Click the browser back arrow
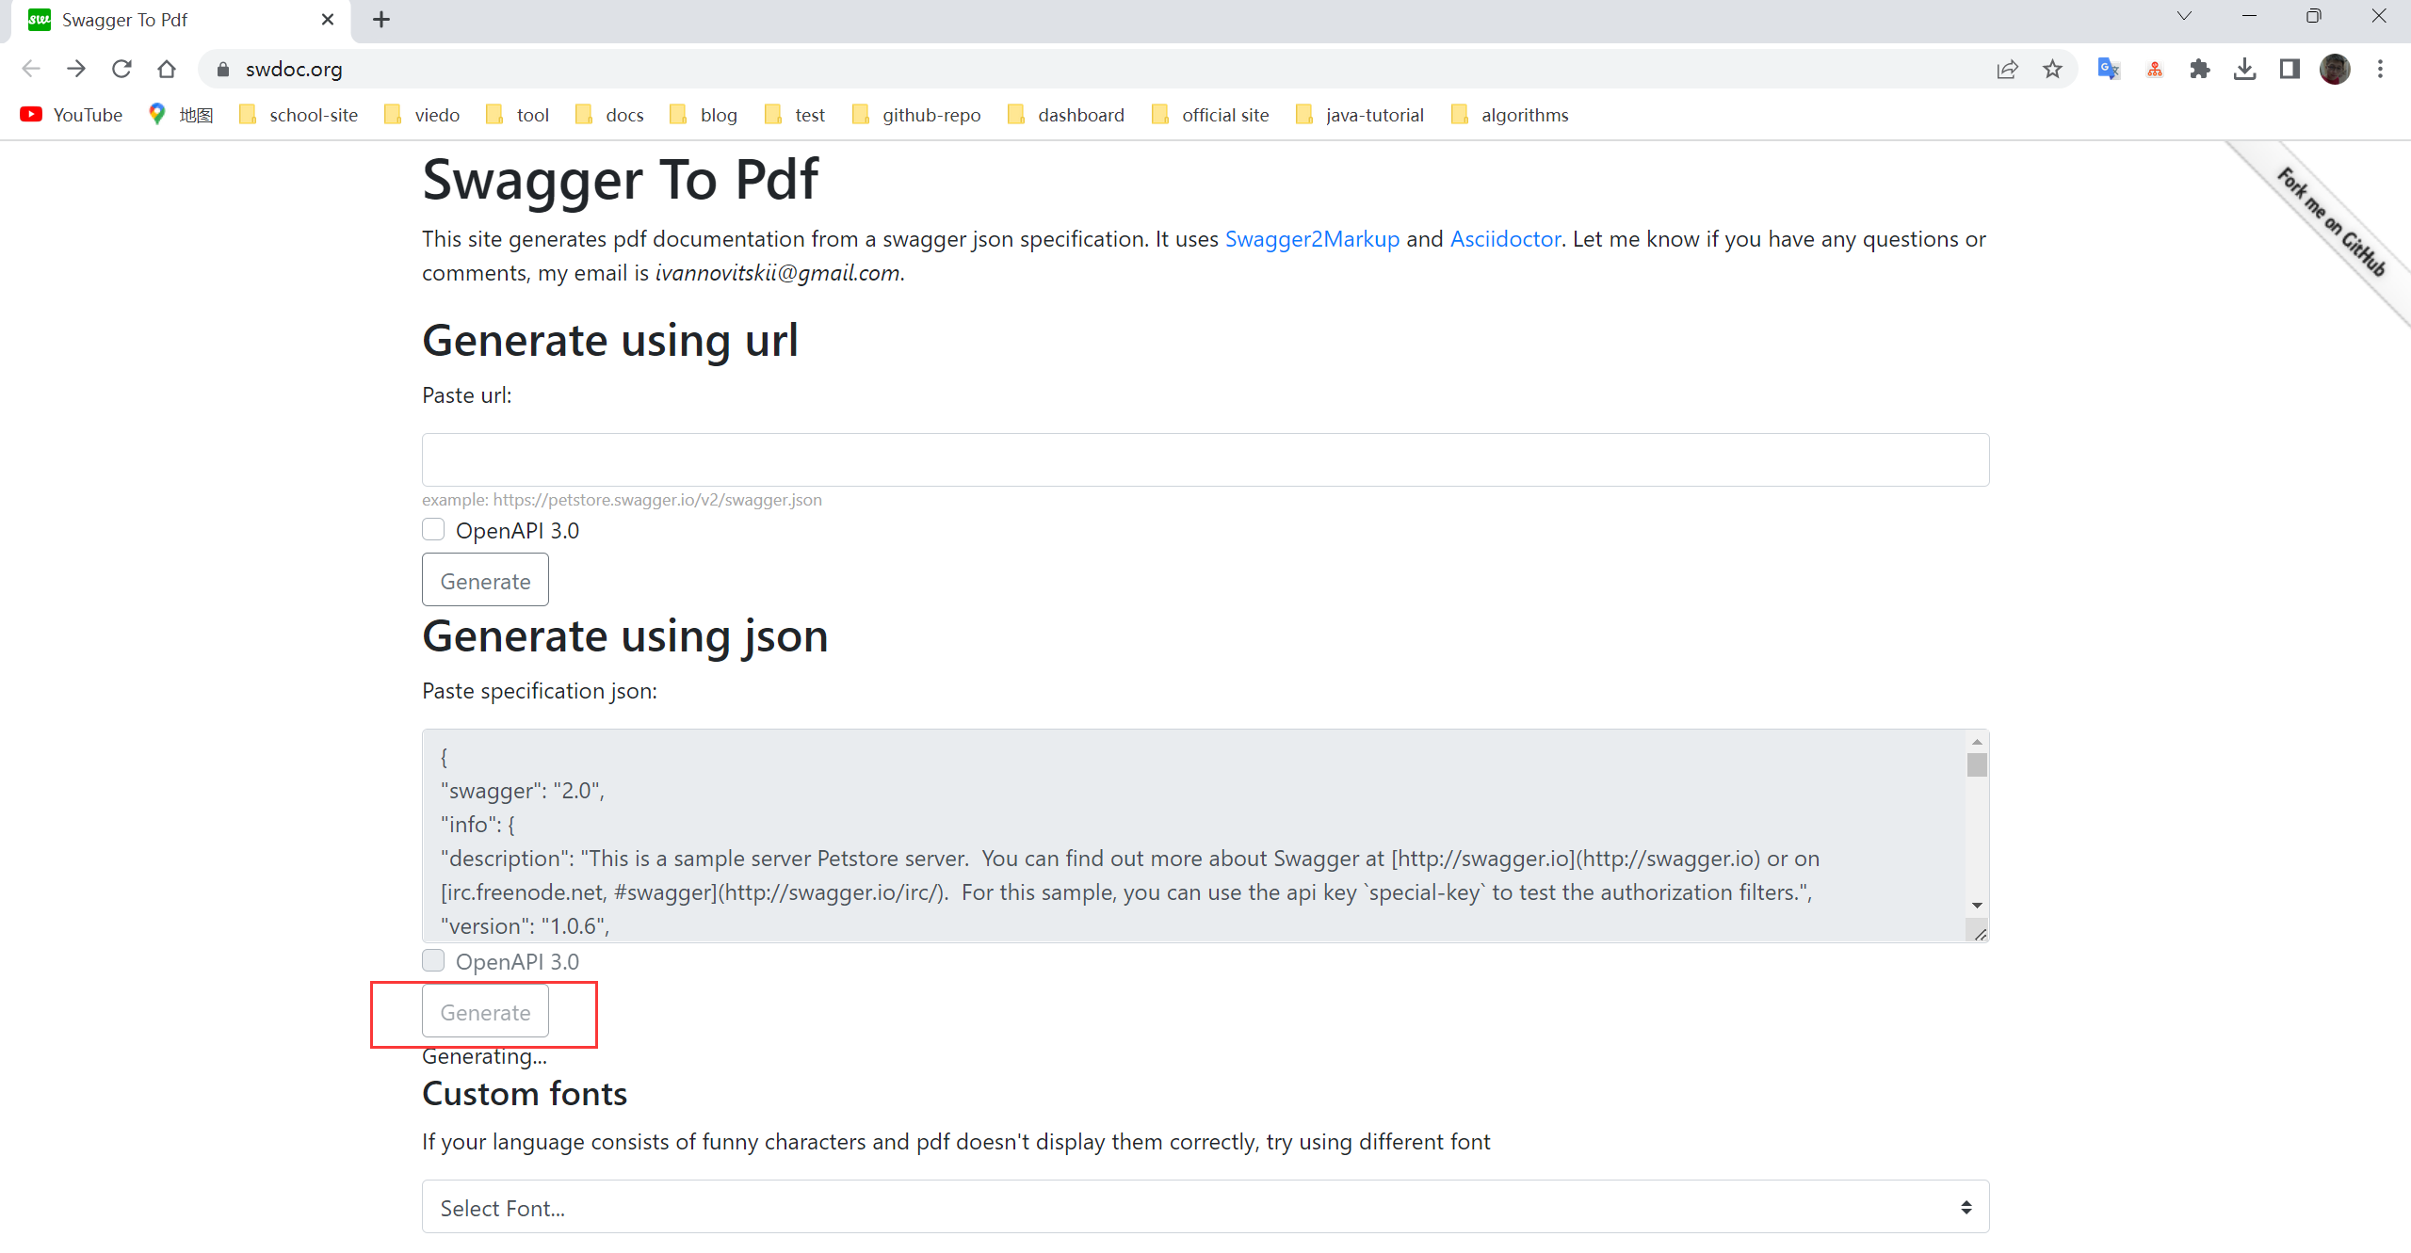This screenshot has width=2411, height=1253. click(31, 69)
